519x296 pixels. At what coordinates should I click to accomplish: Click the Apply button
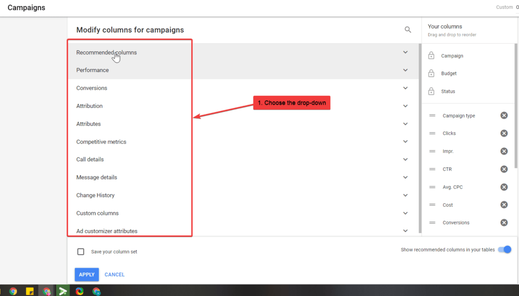[86, 274]
